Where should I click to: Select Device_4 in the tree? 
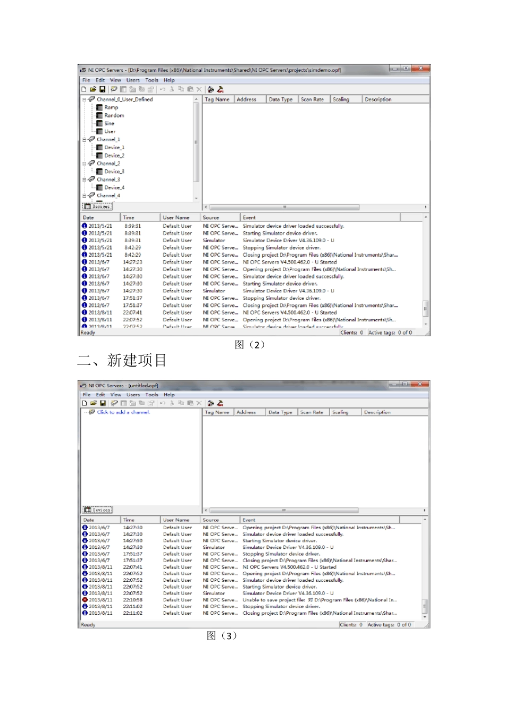click(114, 188)
